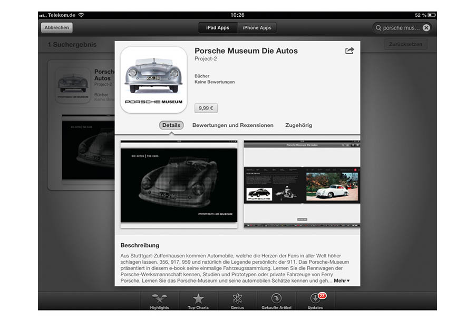
Task: Tap the Zurücksetzen button
Action: click(x=405, y=44)
